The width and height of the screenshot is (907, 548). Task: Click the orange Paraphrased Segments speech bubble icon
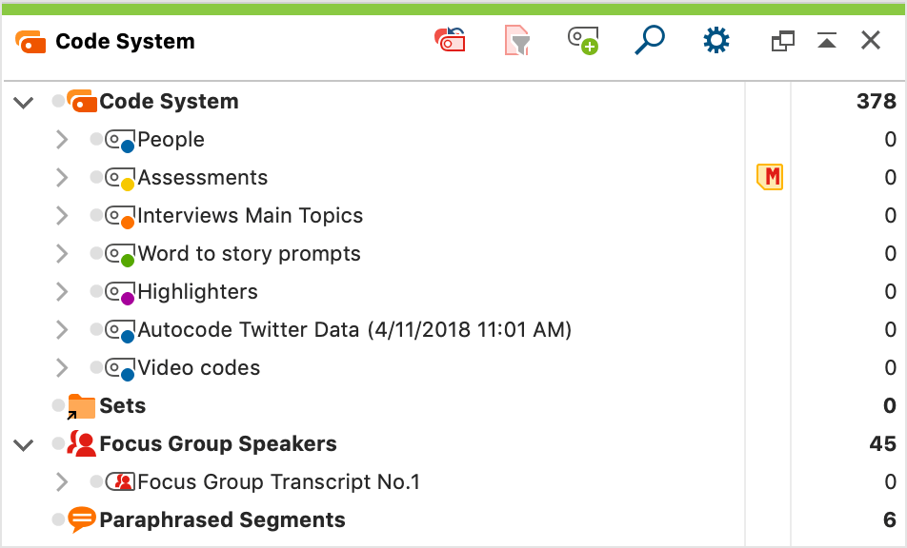tap(82, 519)
